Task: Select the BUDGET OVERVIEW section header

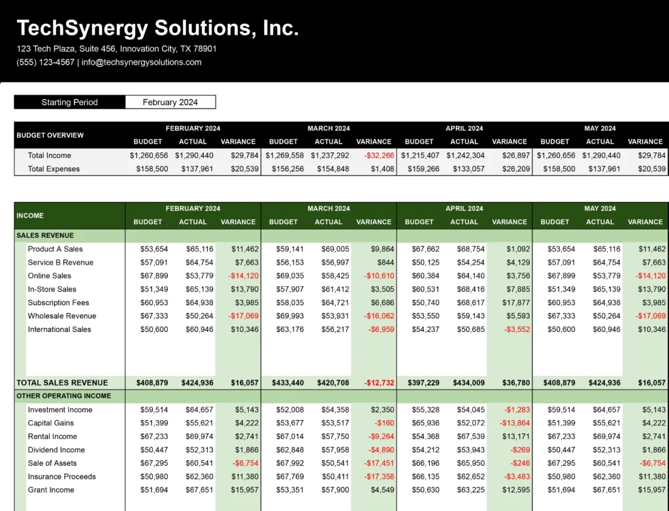Action: pyautogui.click(x=50, y=135)
